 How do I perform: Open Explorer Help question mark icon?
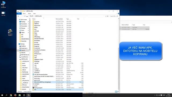(x=118, y=13)
